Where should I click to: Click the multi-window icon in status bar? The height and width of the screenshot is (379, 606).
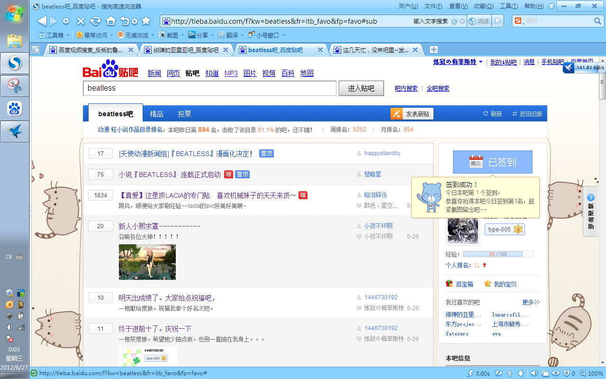tap(545, 373)
